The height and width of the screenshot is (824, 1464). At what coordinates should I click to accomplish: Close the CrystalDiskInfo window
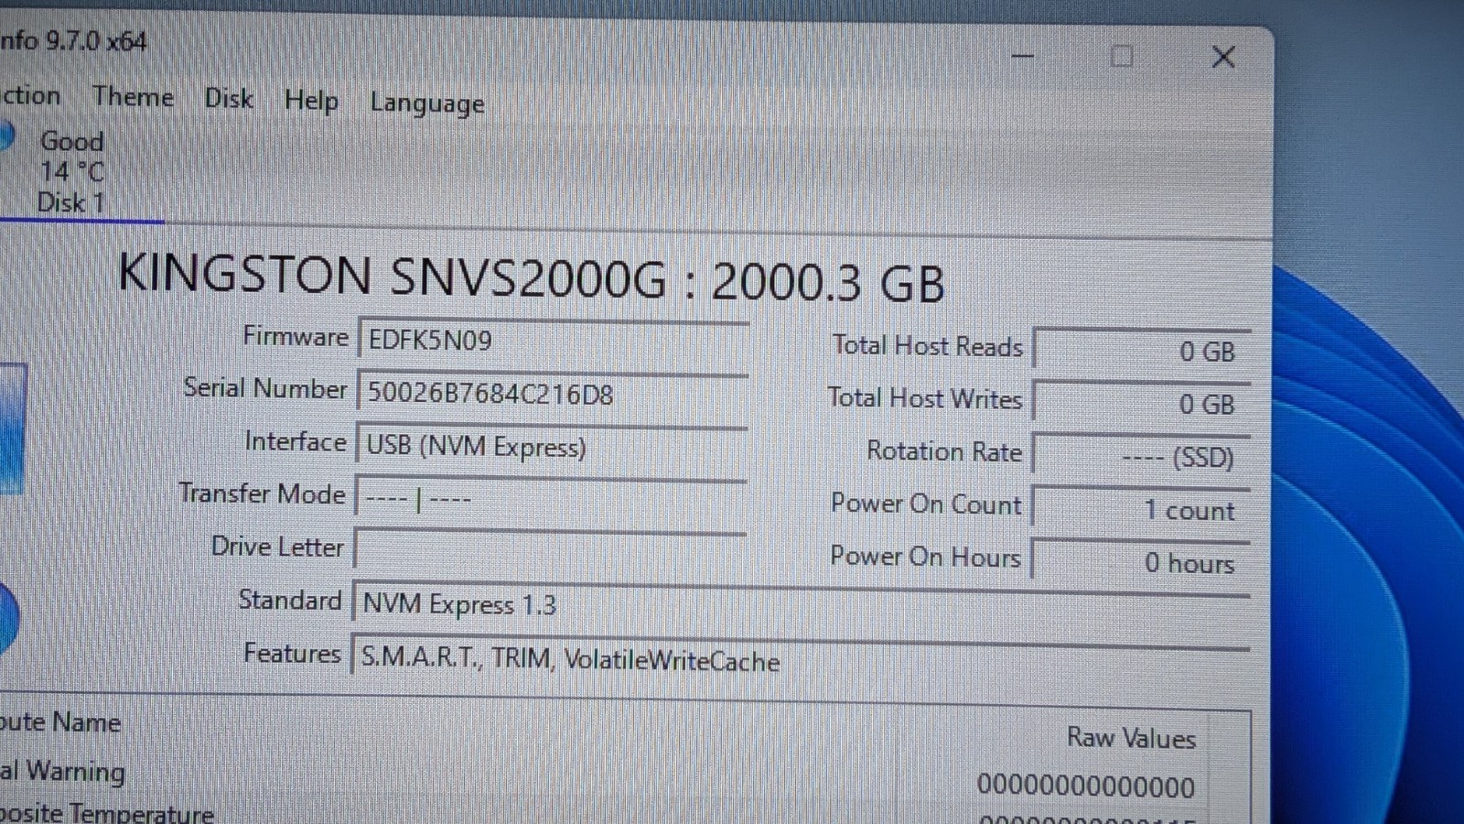click(1223, 57)
